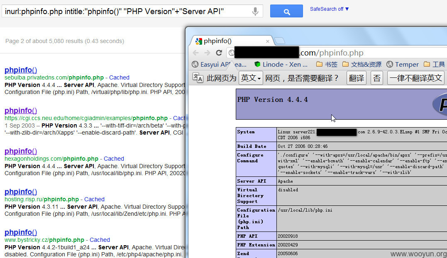This screenshot has width=447, height=258.
Task: Open the SafeSearch off dropdown
Action: (329, 9)
